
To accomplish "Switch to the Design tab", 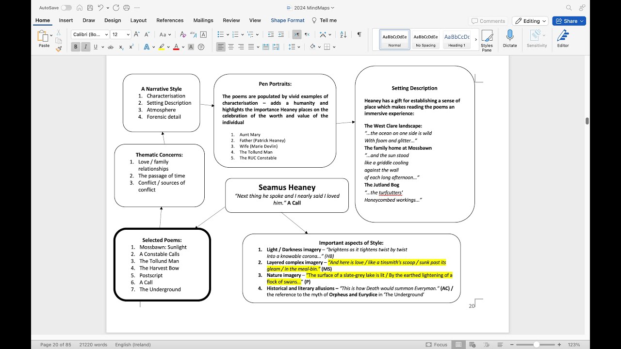I will pyautogui.click(x=113, y=20).
